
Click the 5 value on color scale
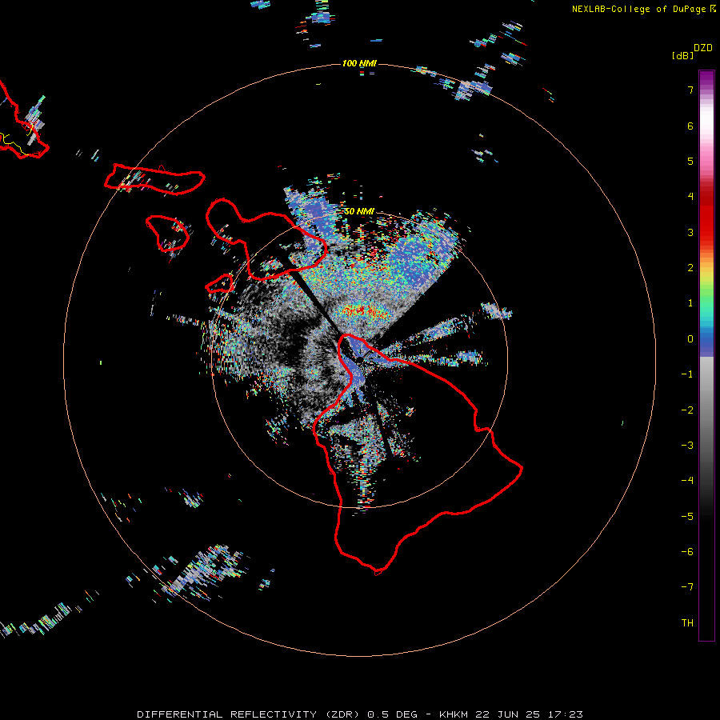coord(690,161)
